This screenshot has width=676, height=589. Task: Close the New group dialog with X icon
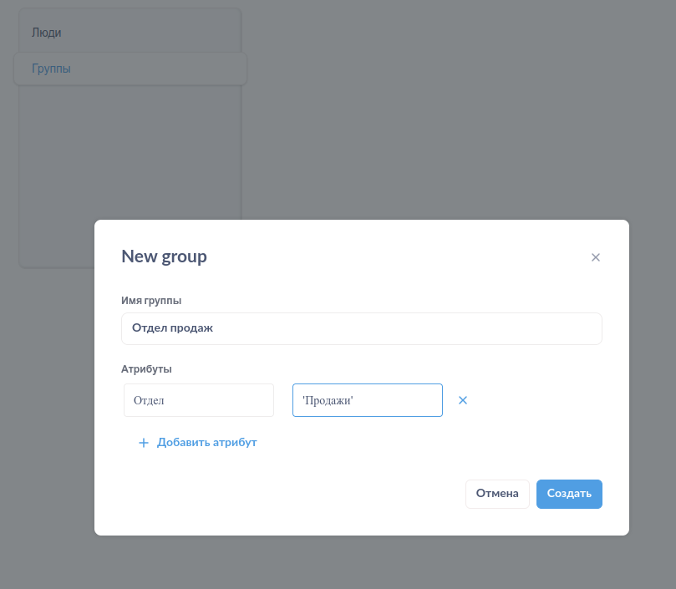pyautogui.click(x=596, y=257)
